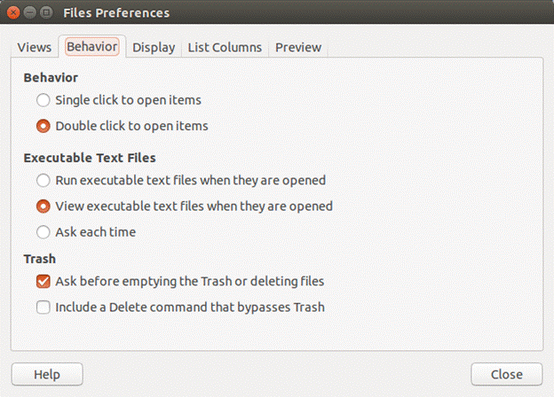
Task: Click the Help button
Action: [47, 374]
